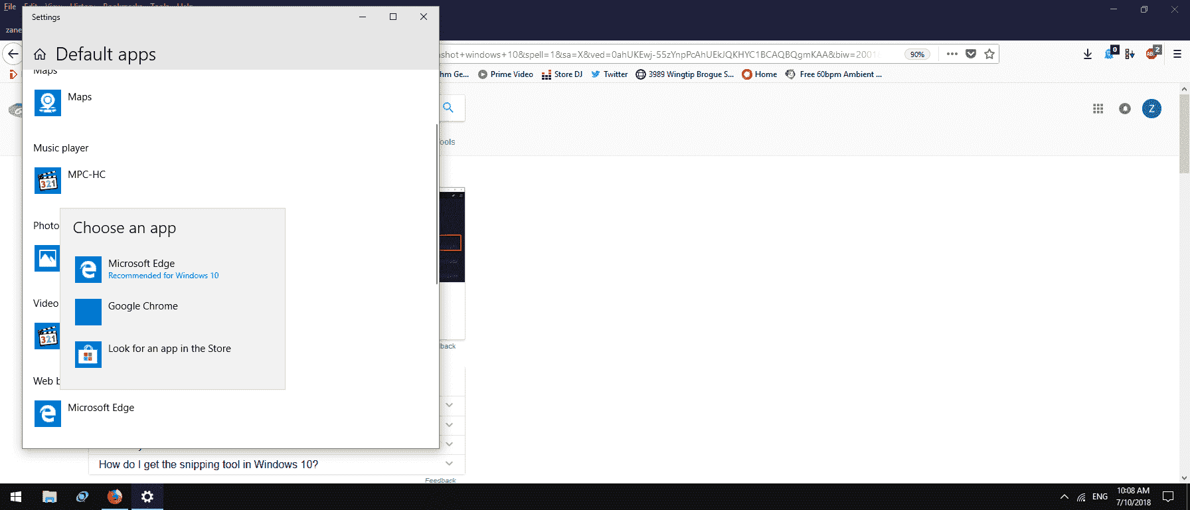The width and height of the screenshot is (1190, 510).
Task: Show hidden system tray icons
Action: point(1064,497)
